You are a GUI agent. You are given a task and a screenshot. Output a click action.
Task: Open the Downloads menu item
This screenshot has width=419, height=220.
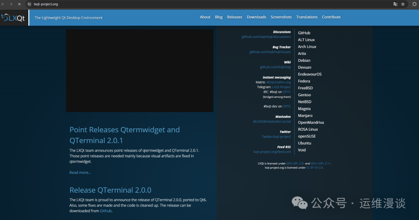(256, 17)
